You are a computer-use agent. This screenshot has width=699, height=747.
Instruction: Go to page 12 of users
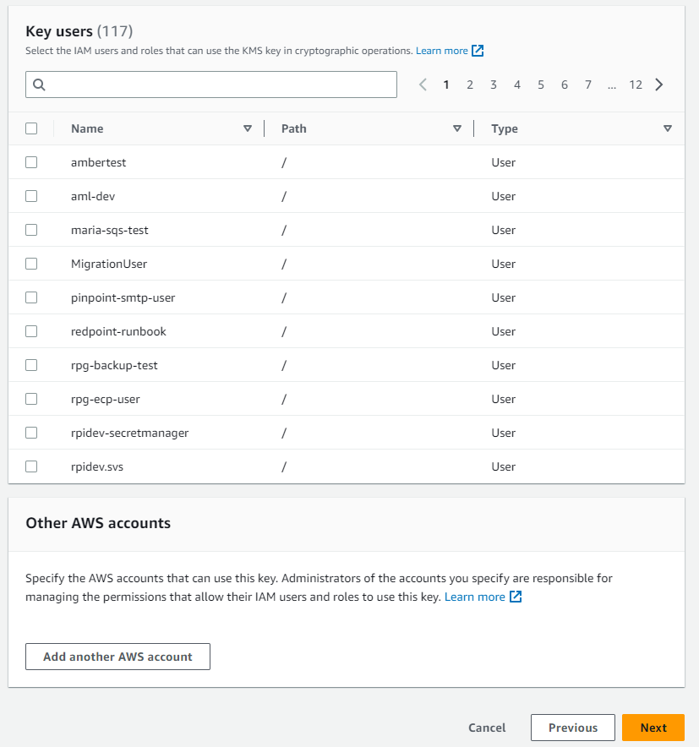point(636,85)
